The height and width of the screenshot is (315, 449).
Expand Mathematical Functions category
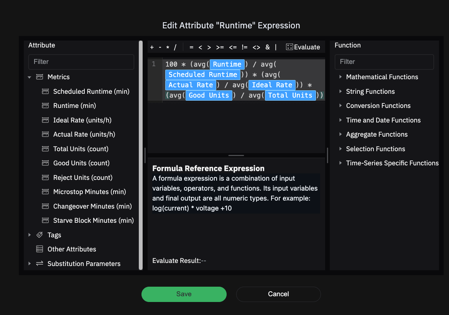[340, 77]
